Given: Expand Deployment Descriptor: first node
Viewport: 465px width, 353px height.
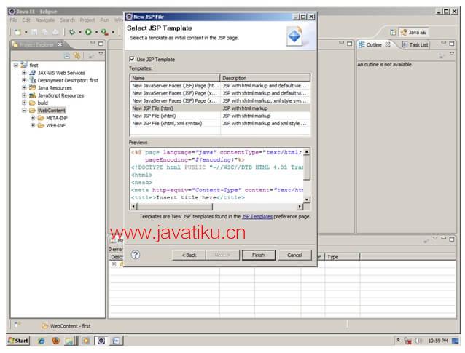Looking at the screenshot, I should (x=24, y=80).
